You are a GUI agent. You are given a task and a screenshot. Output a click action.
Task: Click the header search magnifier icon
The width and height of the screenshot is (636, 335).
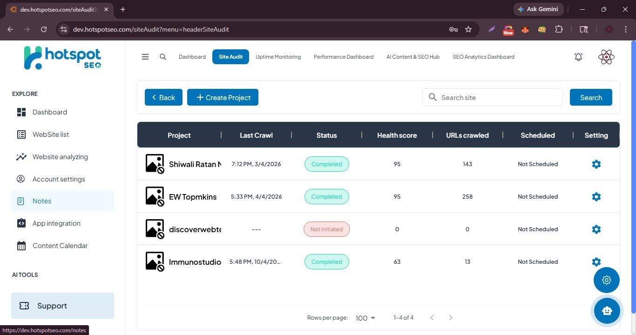click(163, 57)
